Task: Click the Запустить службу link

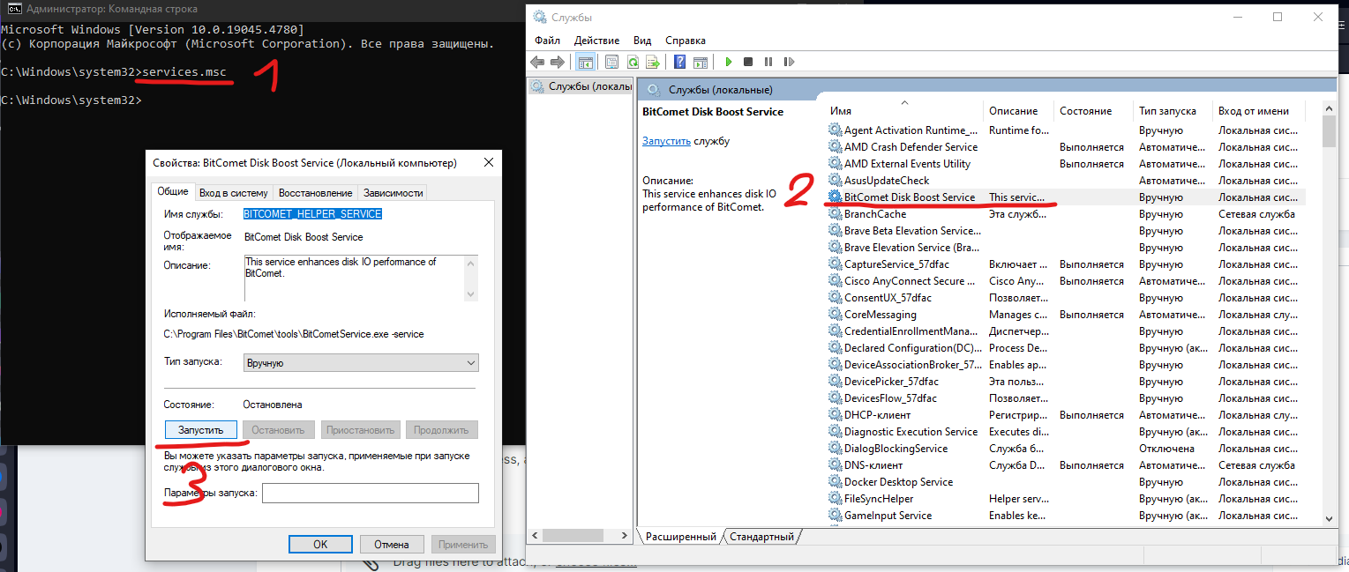Action: click(x=667, y=141)
